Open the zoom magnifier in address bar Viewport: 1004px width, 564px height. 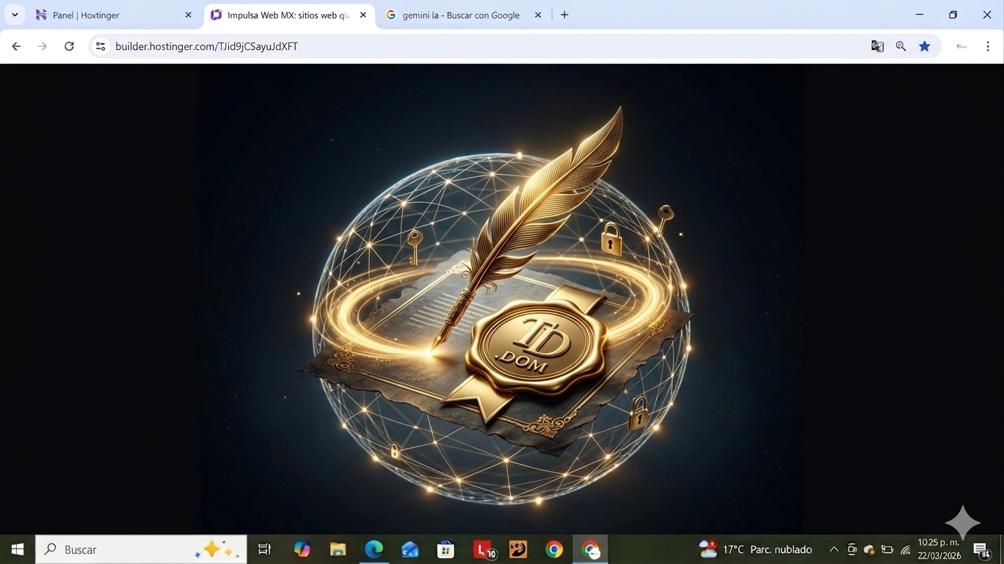901,46
